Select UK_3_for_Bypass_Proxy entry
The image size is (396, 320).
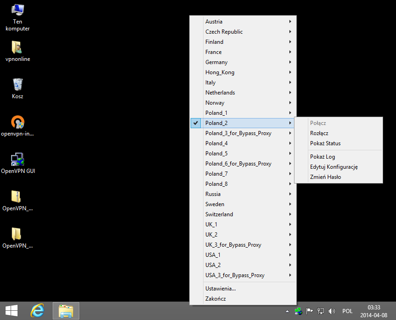(242, 244)
